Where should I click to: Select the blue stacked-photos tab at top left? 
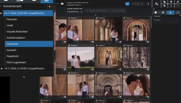pyautogui.click(x=47, y=1)
